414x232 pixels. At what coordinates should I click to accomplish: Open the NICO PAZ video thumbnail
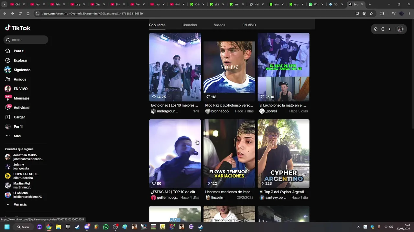click(x=229, y=67)
